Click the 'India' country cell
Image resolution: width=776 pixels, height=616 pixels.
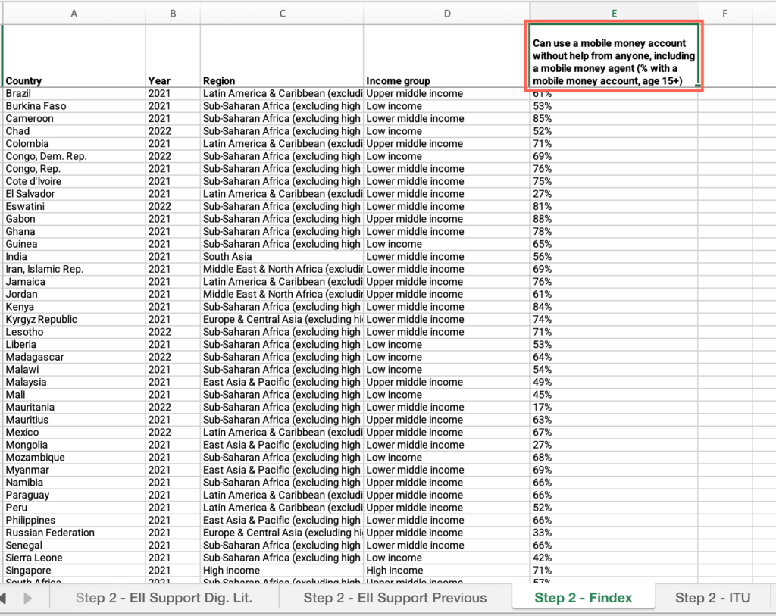[x=74, y=256]
